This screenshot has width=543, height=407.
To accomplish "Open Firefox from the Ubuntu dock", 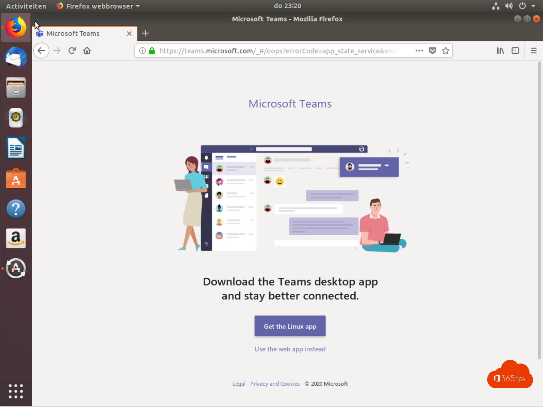I will 16,28.
